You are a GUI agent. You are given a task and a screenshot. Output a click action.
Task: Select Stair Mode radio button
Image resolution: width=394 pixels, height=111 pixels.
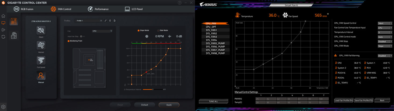(x=158, y=30)
